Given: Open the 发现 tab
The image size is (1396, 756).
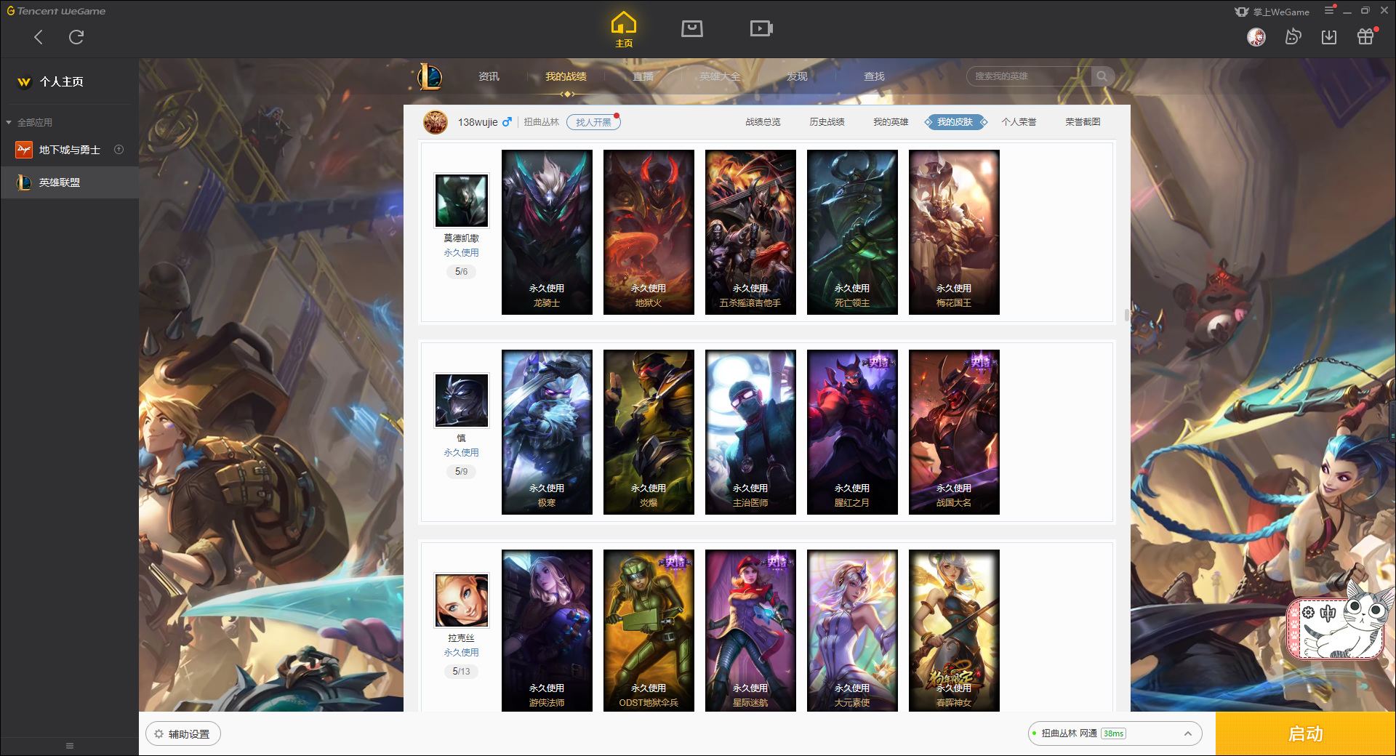Looking at the screenshot, I should click(797, 76).
